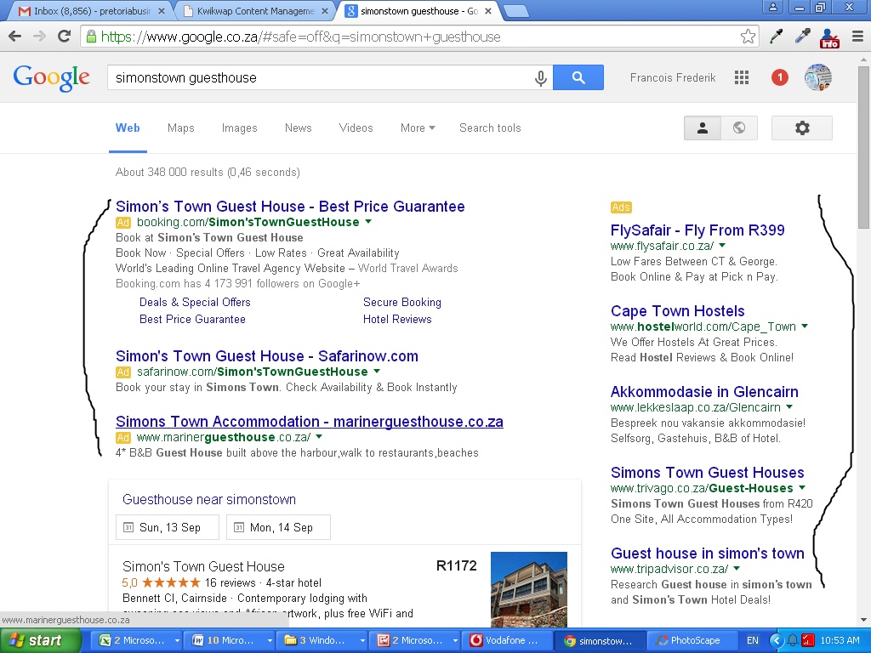Expand lekkeslaap.co.za ad dropdown arrow
871x653 pixels.
(789, 407)
